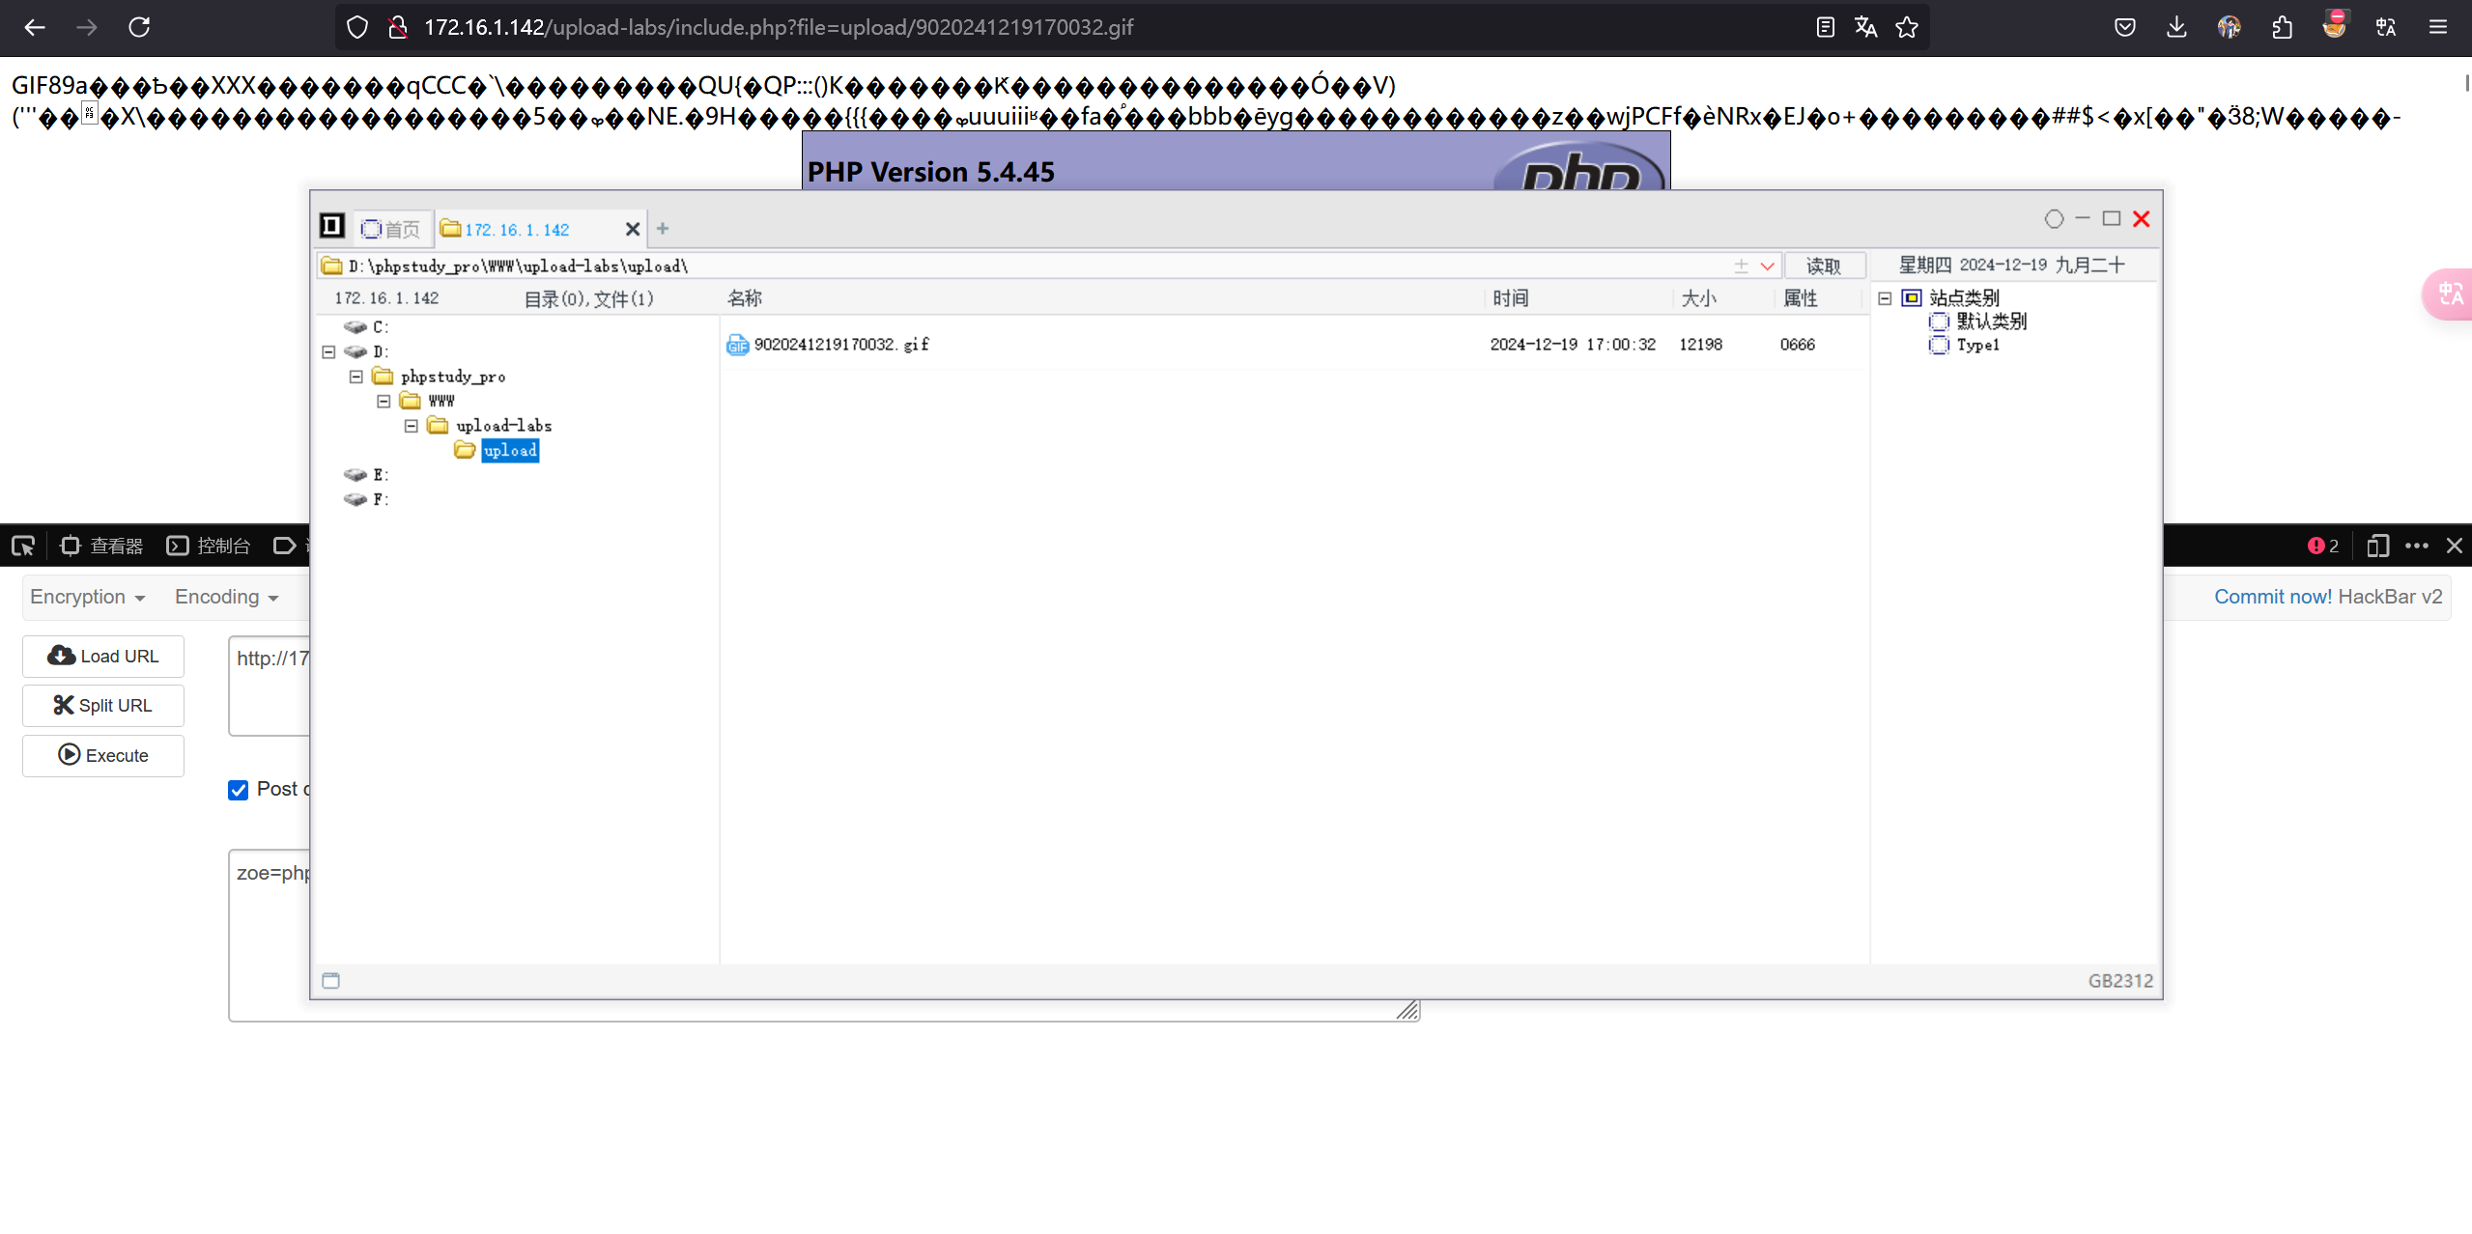Activate the devtools element picker icon

[23, 546]
